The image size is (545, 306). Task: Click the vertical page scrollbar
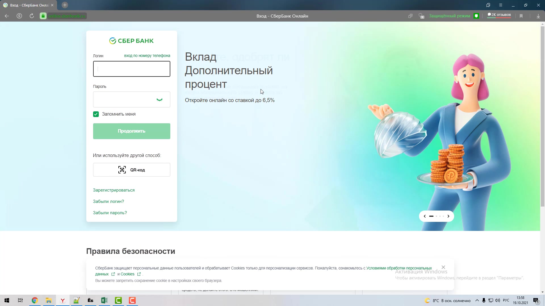pos(542,116)
